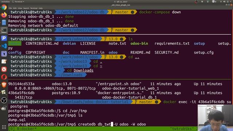Click container name odoo-docker-tutorial_web_1
233x131 pixels.
(130, 88)
